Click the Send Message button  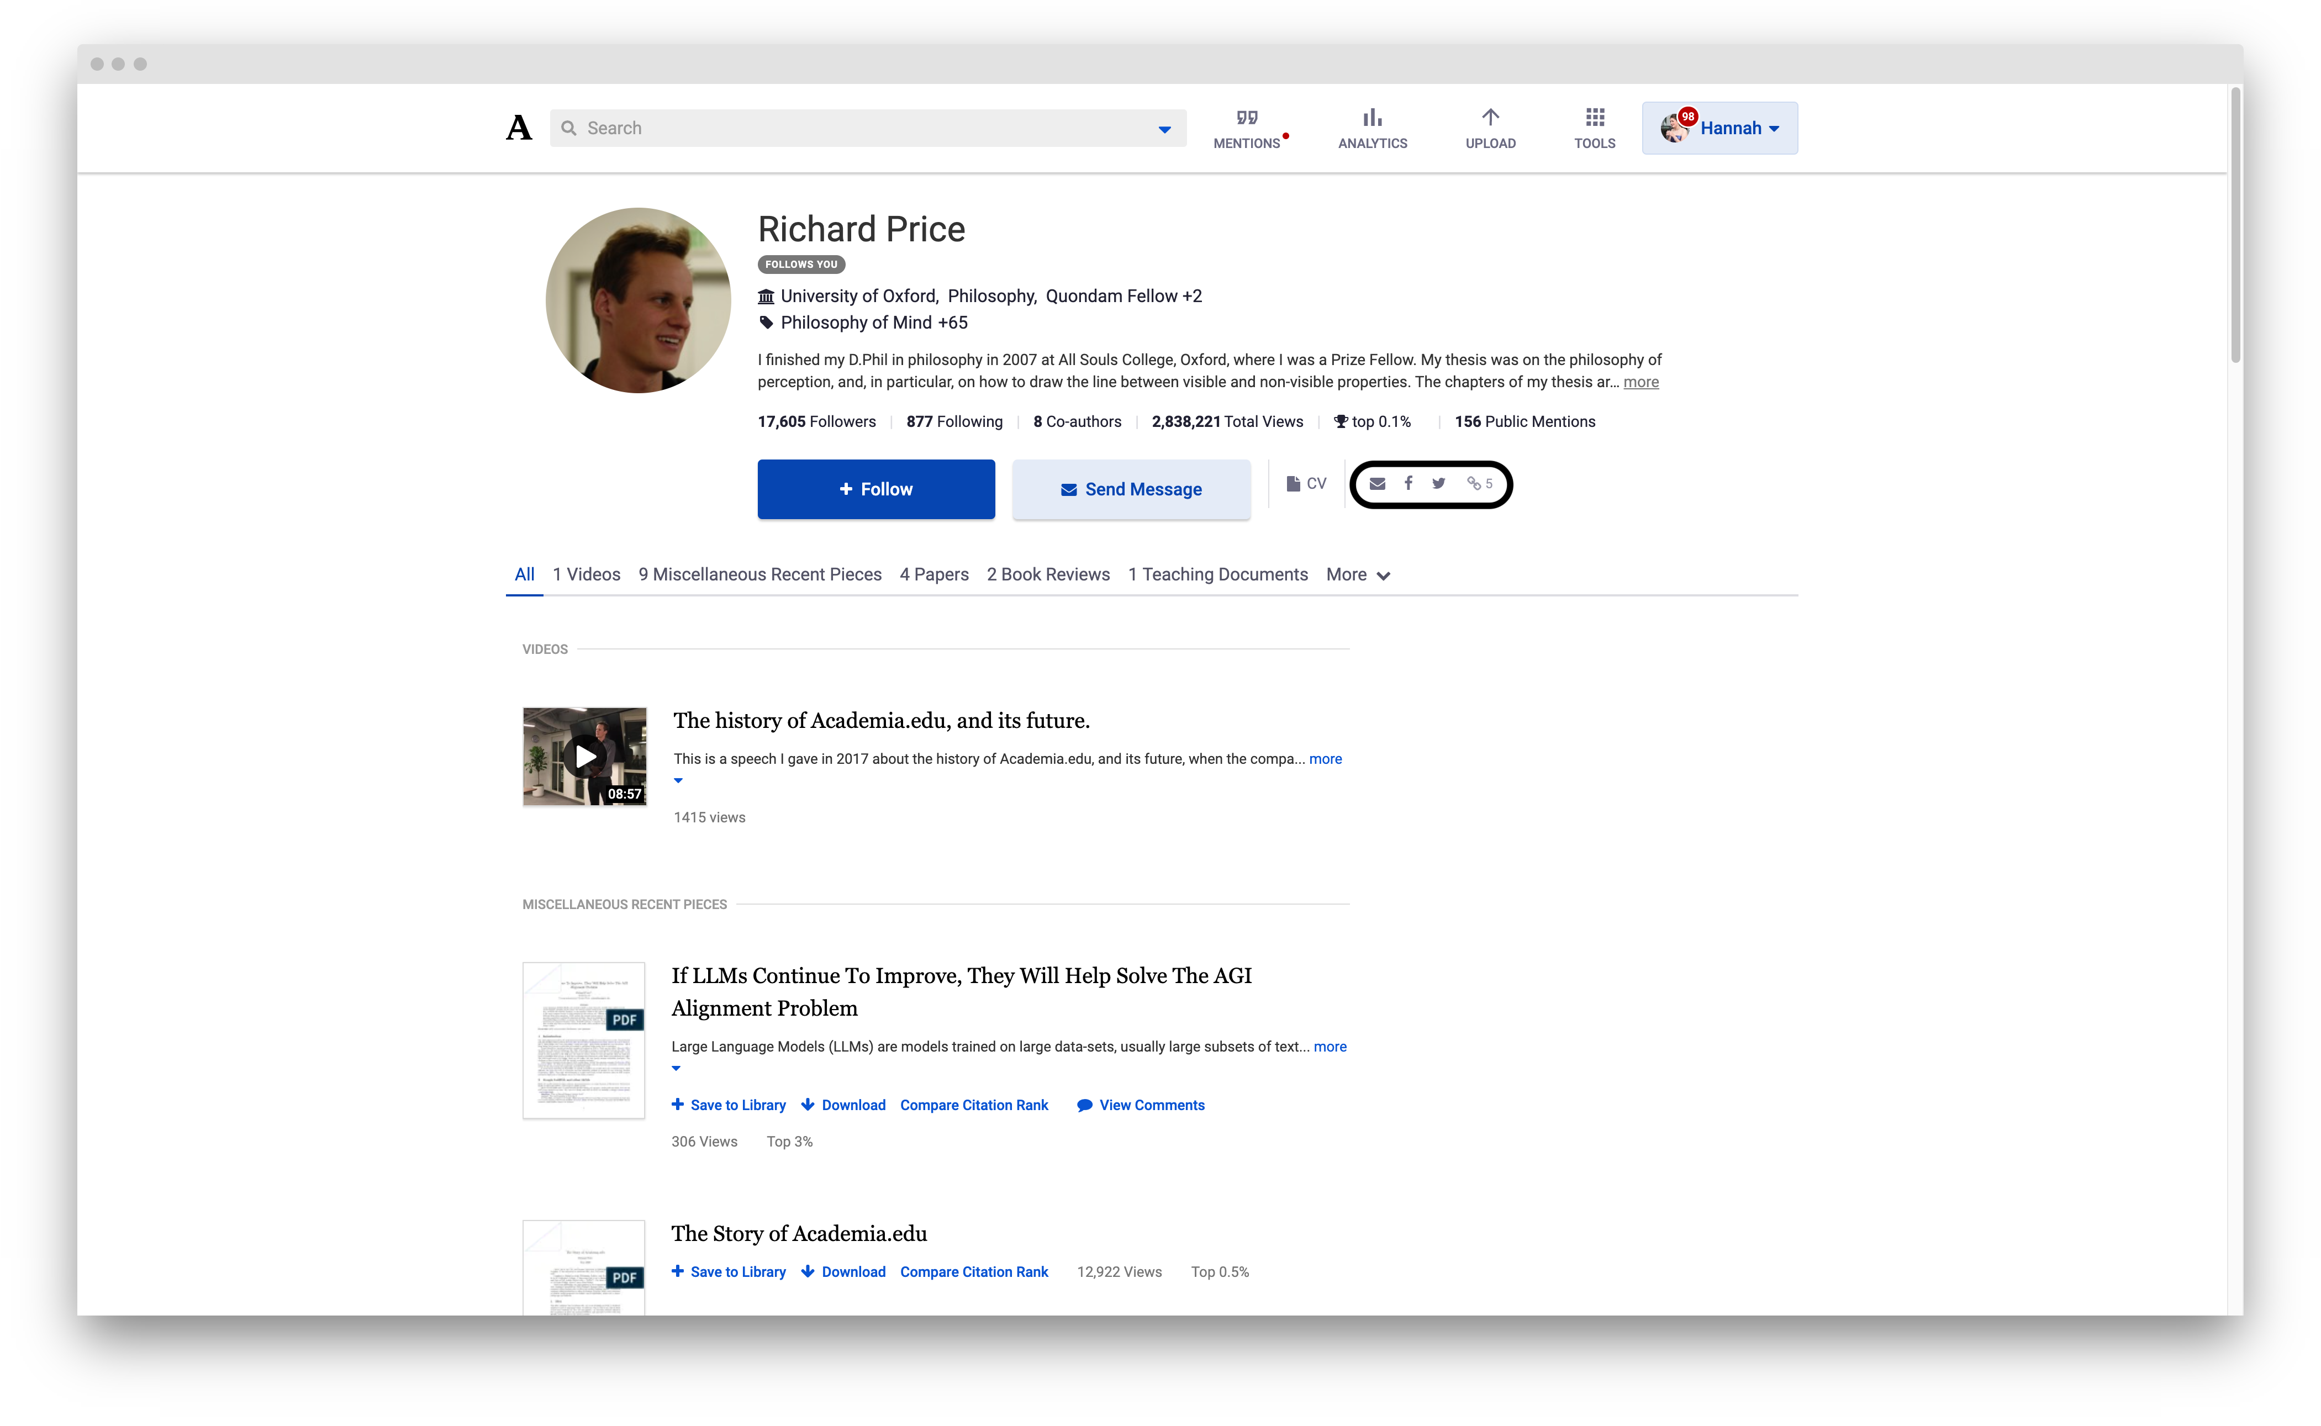click(1131, 489)
